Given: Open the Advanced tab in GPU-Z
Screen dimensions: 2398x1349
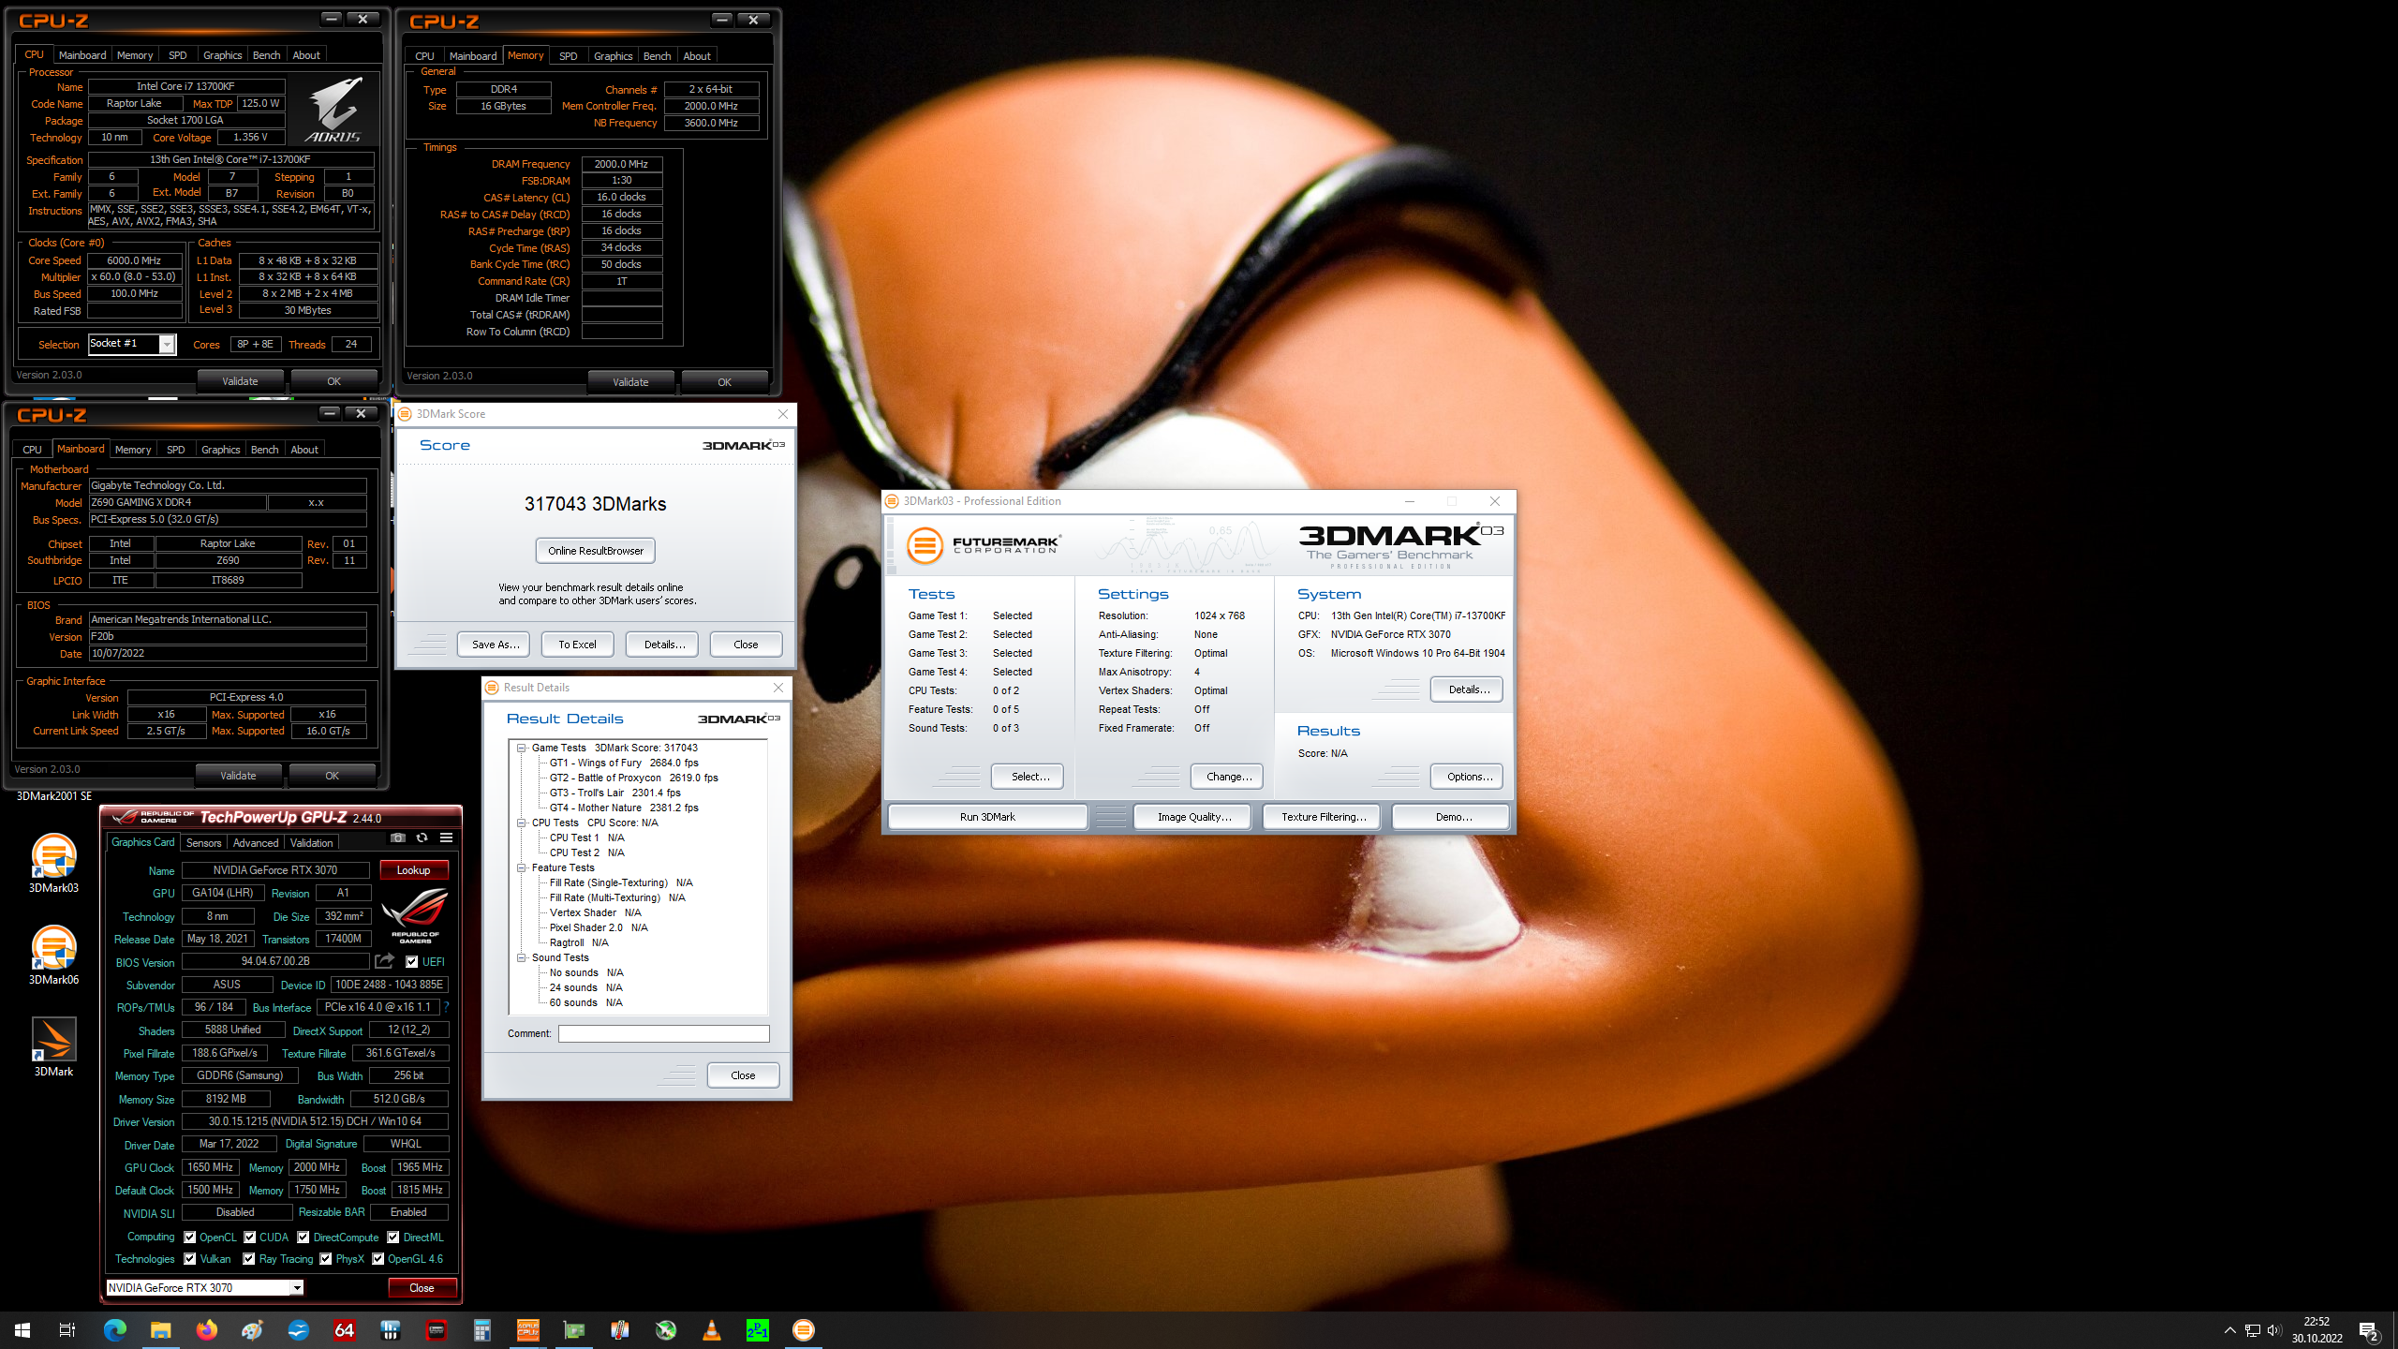Looking at the screenshot, I should pyautogui.click(x=256, y=842).
